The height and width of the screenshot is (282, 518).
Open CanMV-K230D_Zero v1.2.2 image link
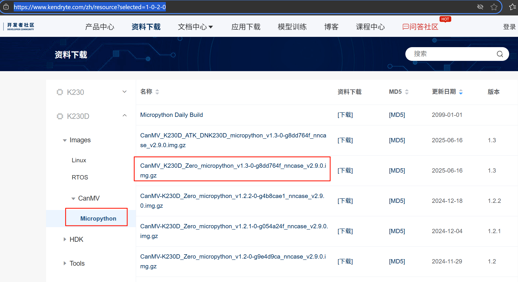(x=232, y=201)
